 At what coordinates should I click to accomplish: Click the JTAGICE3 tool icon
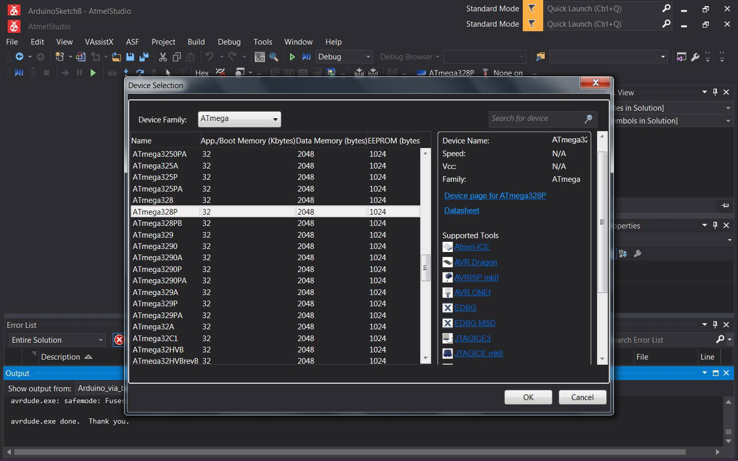click(447, 338)
